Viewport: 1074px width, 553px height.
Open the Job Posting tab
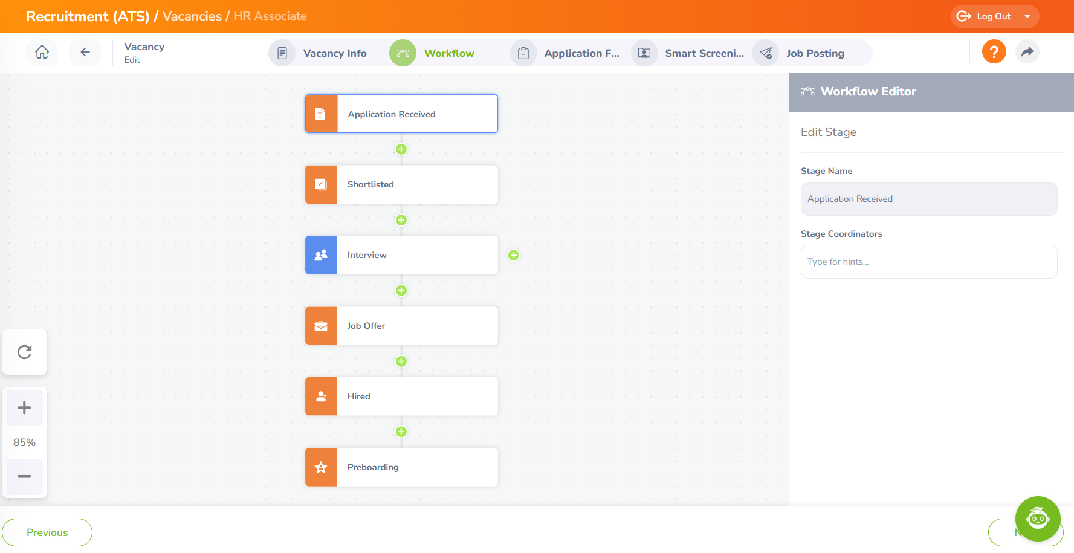814,53
